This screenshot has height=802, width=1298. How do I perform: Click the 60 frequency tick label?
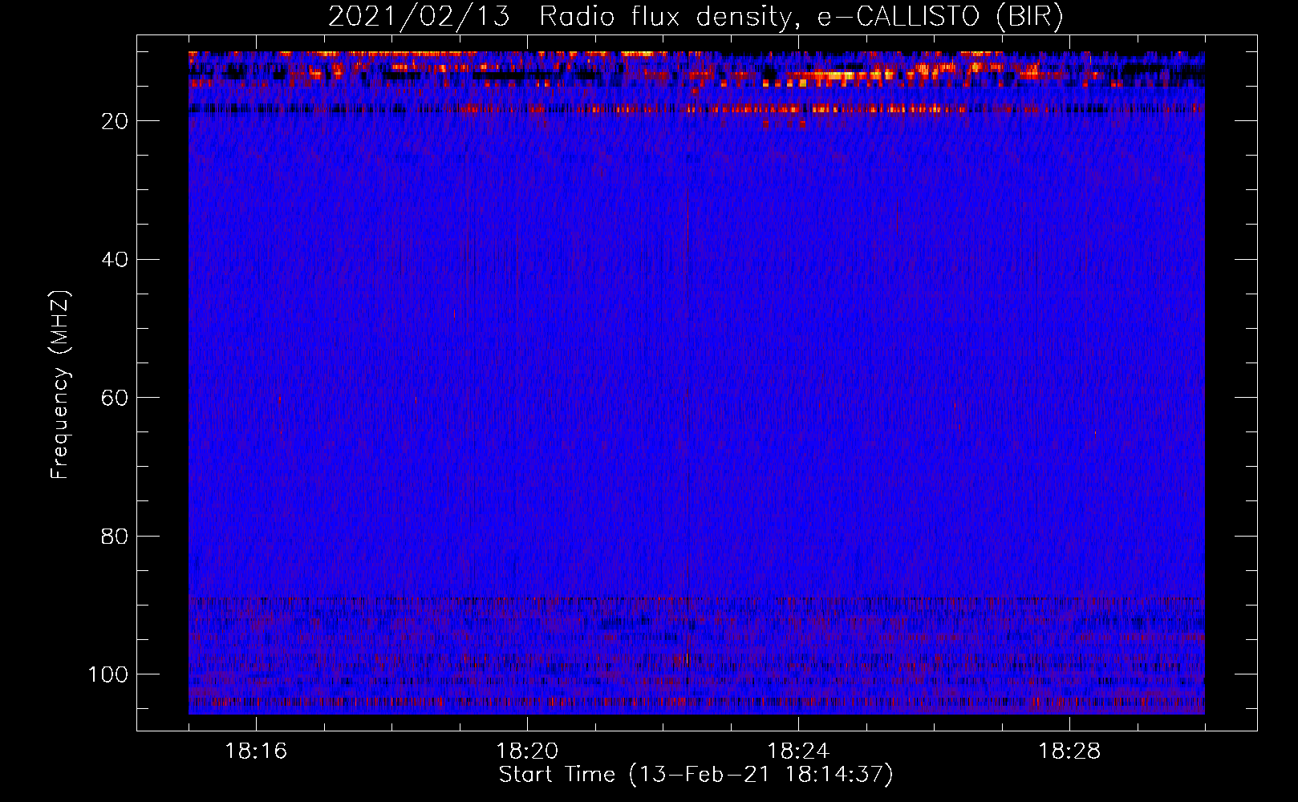tap(115, 398)
